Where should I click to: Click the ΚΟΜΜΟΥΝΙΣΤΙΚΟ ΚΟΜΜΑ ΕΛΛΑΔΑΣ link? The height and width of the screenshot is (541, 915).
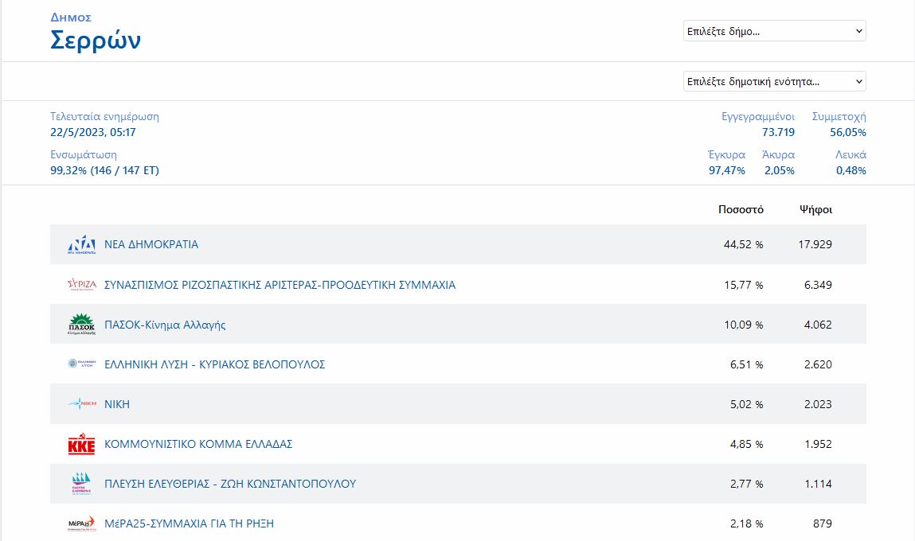point(198,444)
